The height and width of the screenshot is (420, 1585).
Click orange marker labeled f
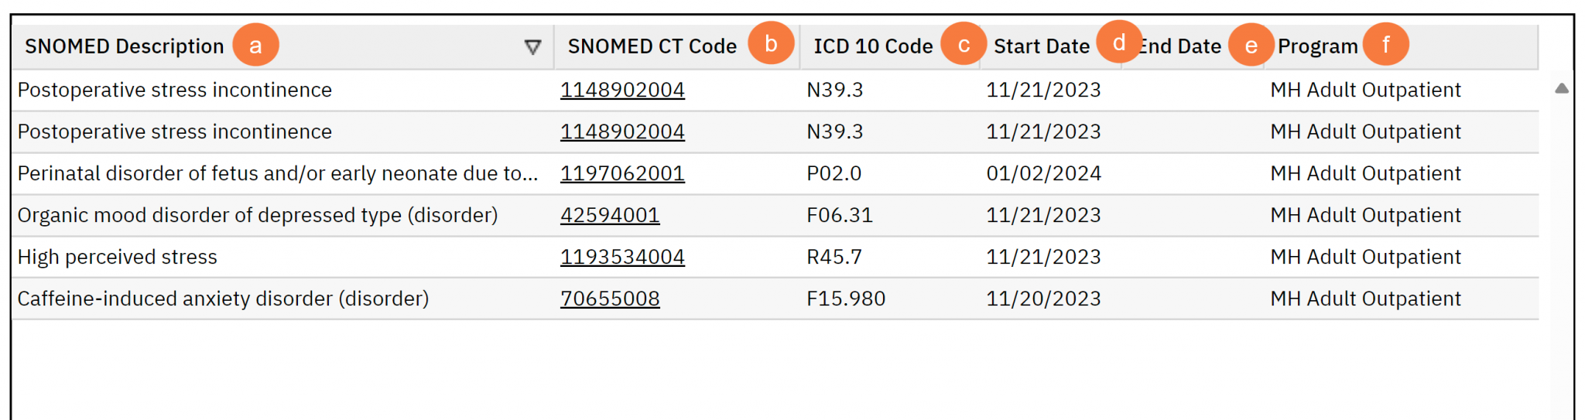coord(1385,43)
